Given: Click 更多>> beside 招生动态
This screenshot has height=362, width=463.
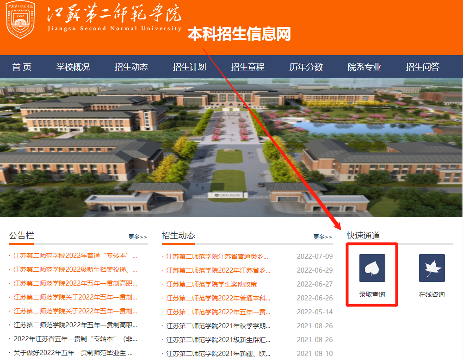Looking at the screenshot, I should tap(322, 237).
